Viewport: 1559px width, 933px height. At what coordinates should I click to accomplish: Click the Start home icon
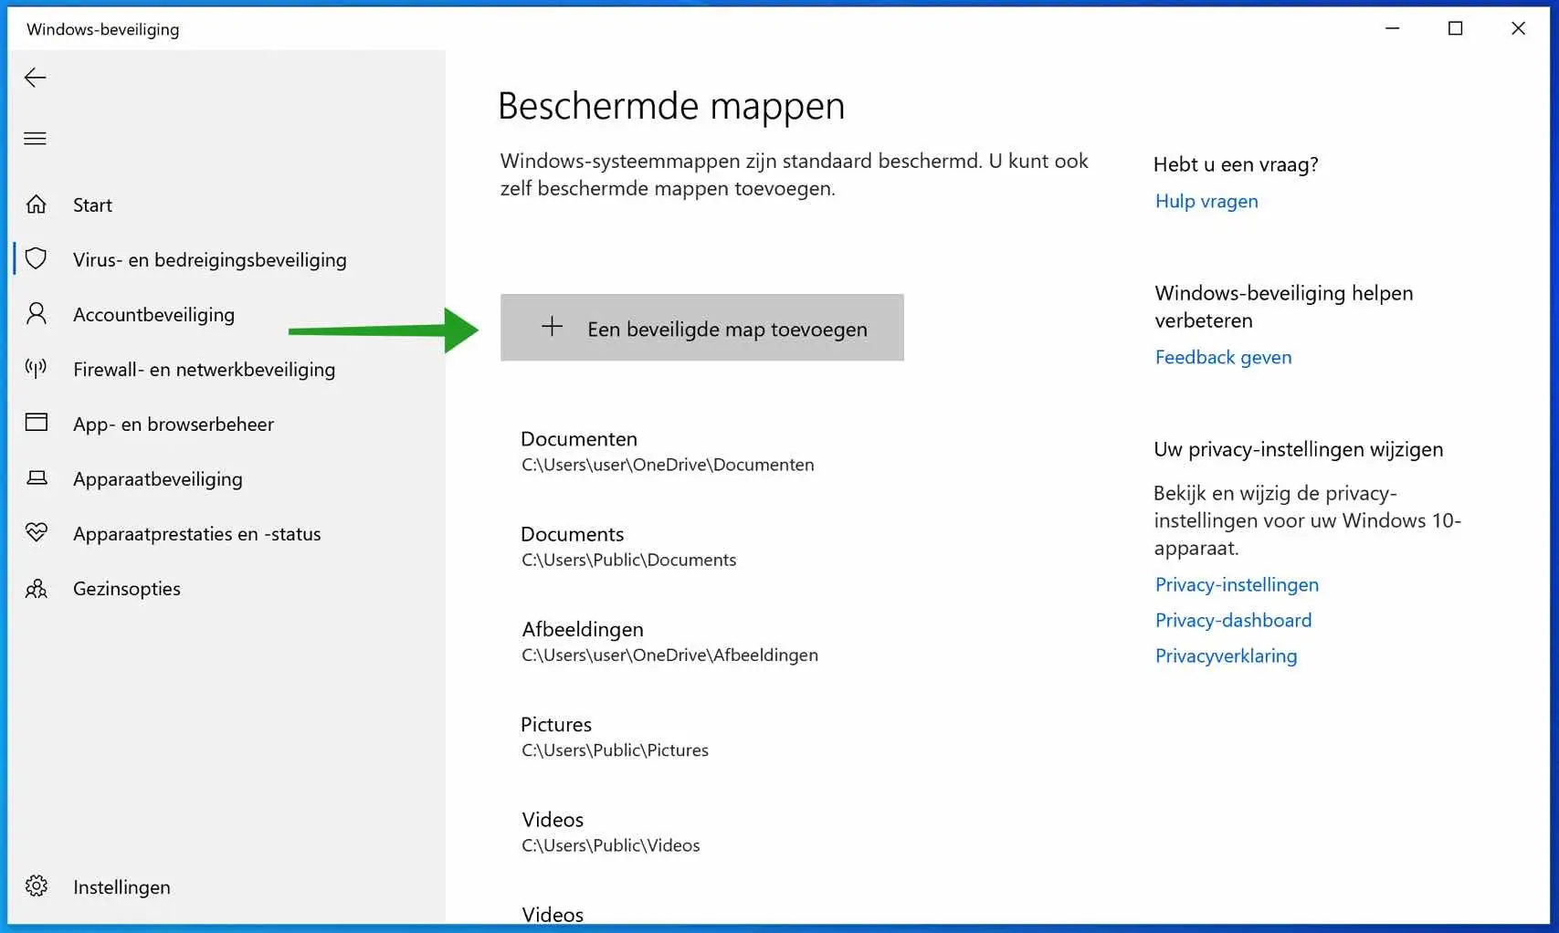click(37, 204)
